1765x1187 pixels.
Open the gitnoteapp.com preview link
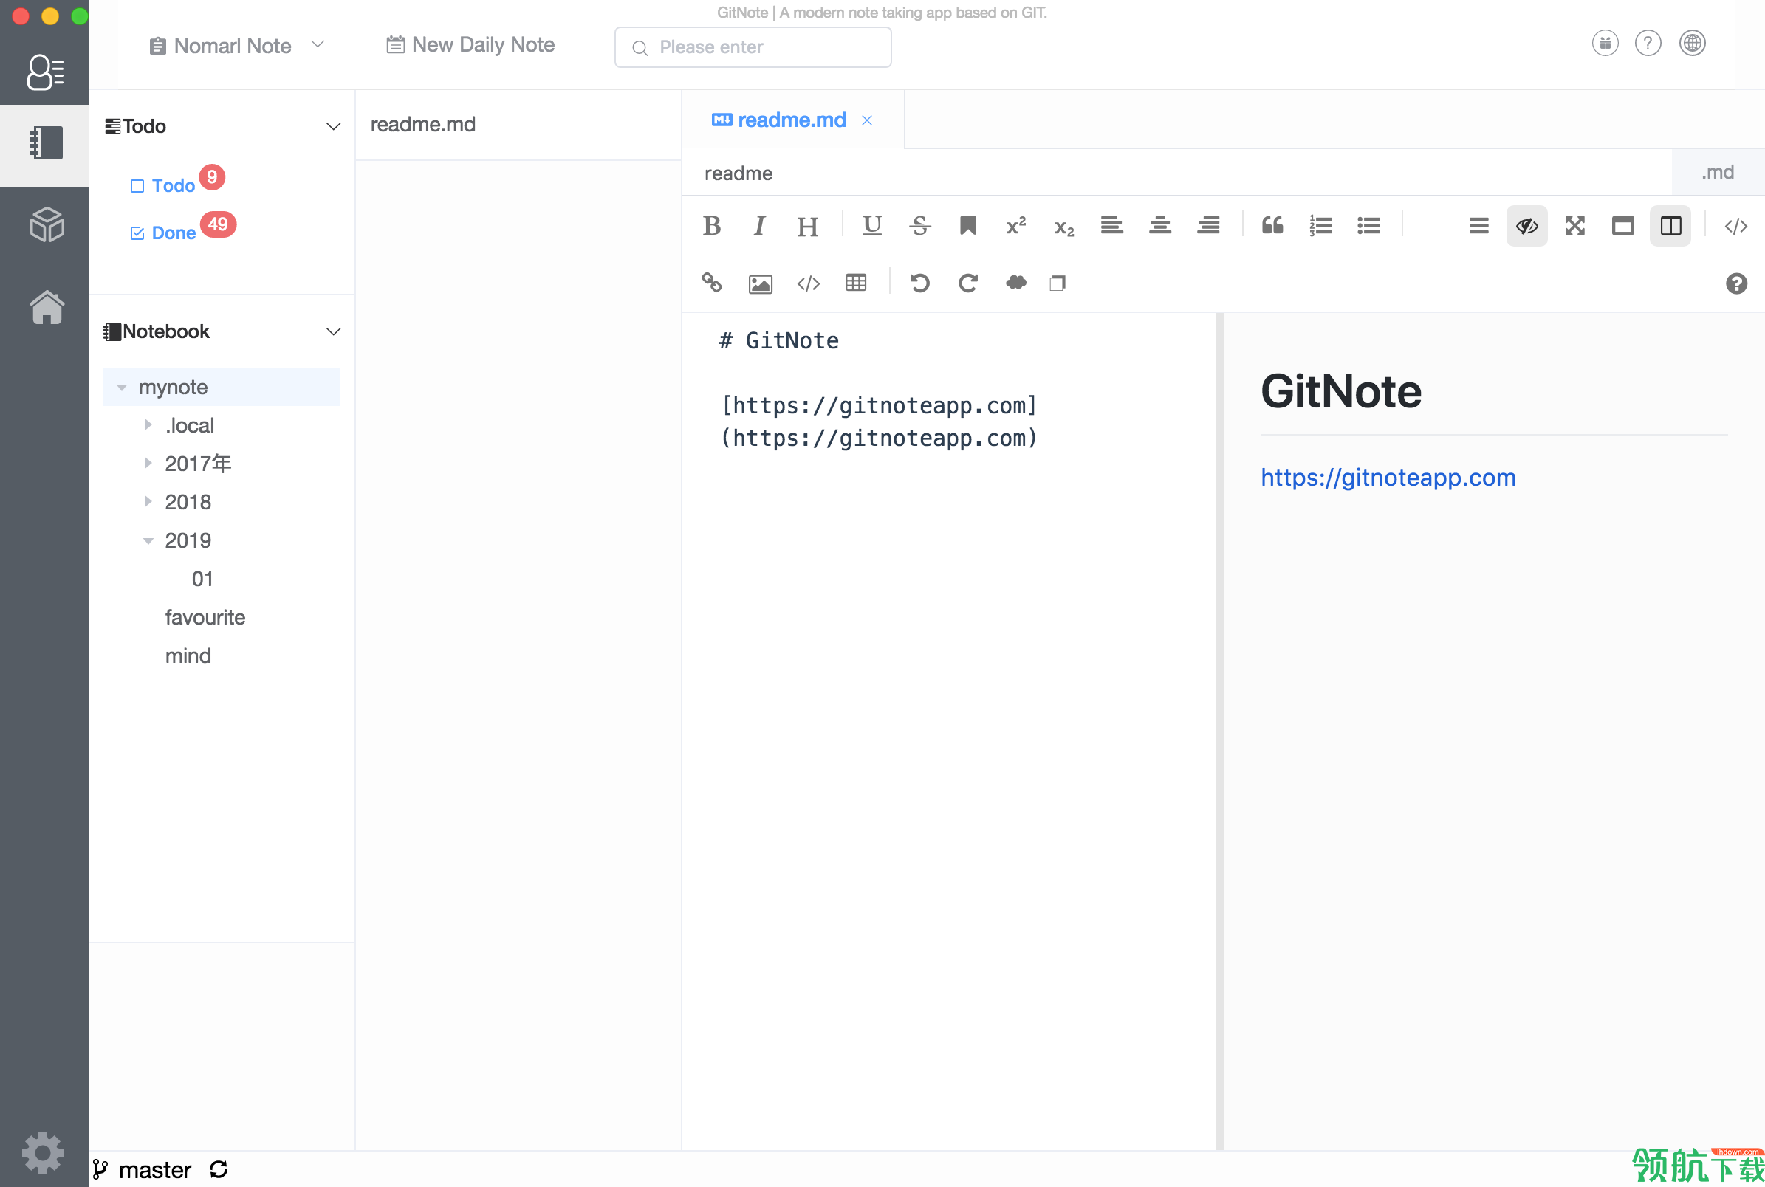point(1387,478)
